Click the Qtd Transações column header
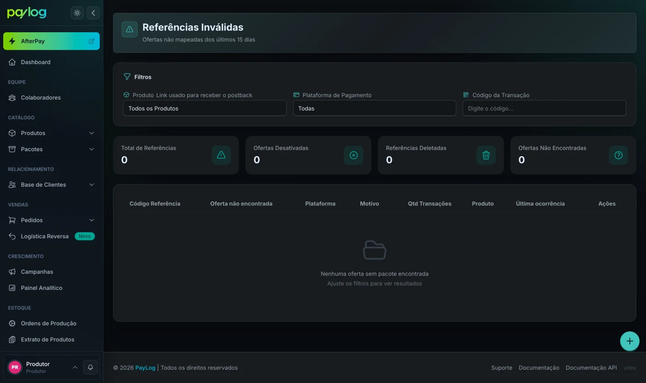 coord(430,204)
